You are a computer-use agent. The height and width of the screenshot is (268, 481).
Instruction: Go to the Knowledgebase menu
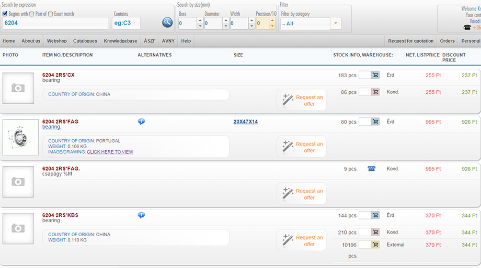point(120,41)
